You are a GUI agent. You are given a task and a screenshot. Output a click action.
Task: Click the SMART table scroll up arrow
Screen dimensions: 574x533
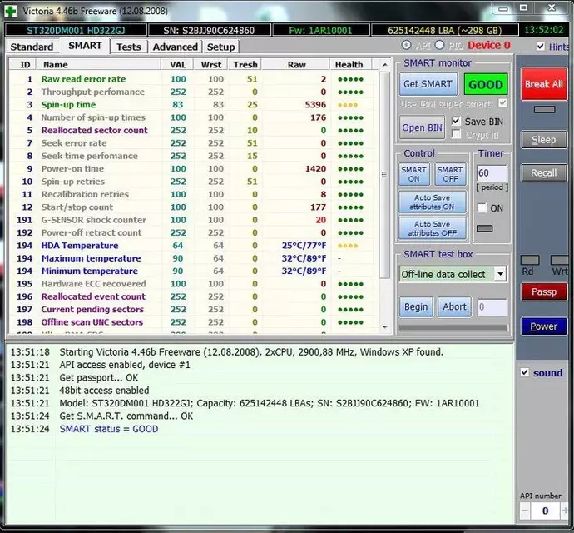point(384,65)
